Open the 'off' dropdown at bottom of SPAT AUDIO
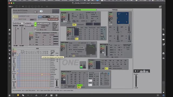 pyautogui.click(x=70, y=56)
